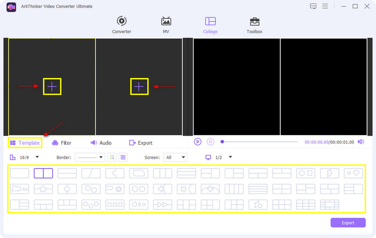
Task: Choose the three horizontal rows template in first row
Action: pos(186,173)
